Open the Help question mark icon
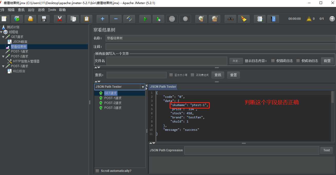 pos(273,19)
